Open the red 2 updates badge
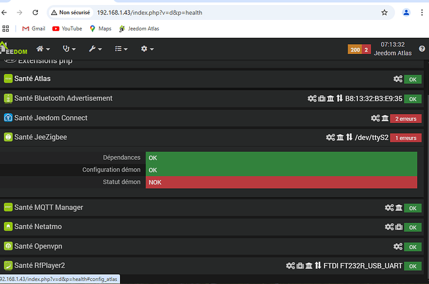429x284 pixels. point(366,50)
